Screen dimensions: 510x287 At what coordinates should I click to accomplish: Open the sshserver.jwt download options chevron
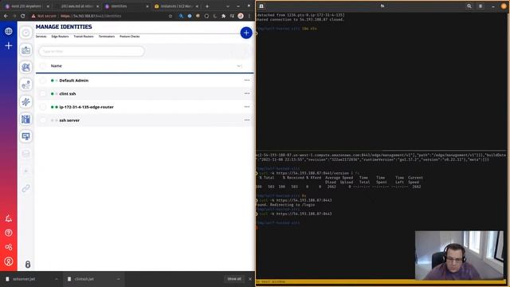point(57,279)
